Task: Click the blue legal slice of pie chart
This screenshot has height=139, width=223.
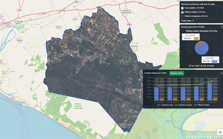Action: pos(202,48)
